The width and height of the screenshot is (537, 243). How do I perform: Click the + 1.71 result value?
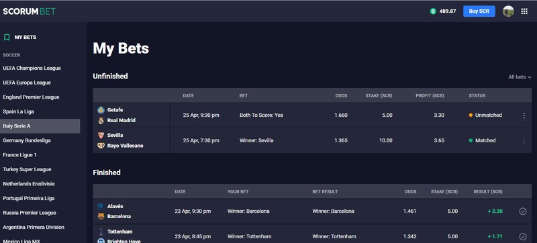pos(495,236)
